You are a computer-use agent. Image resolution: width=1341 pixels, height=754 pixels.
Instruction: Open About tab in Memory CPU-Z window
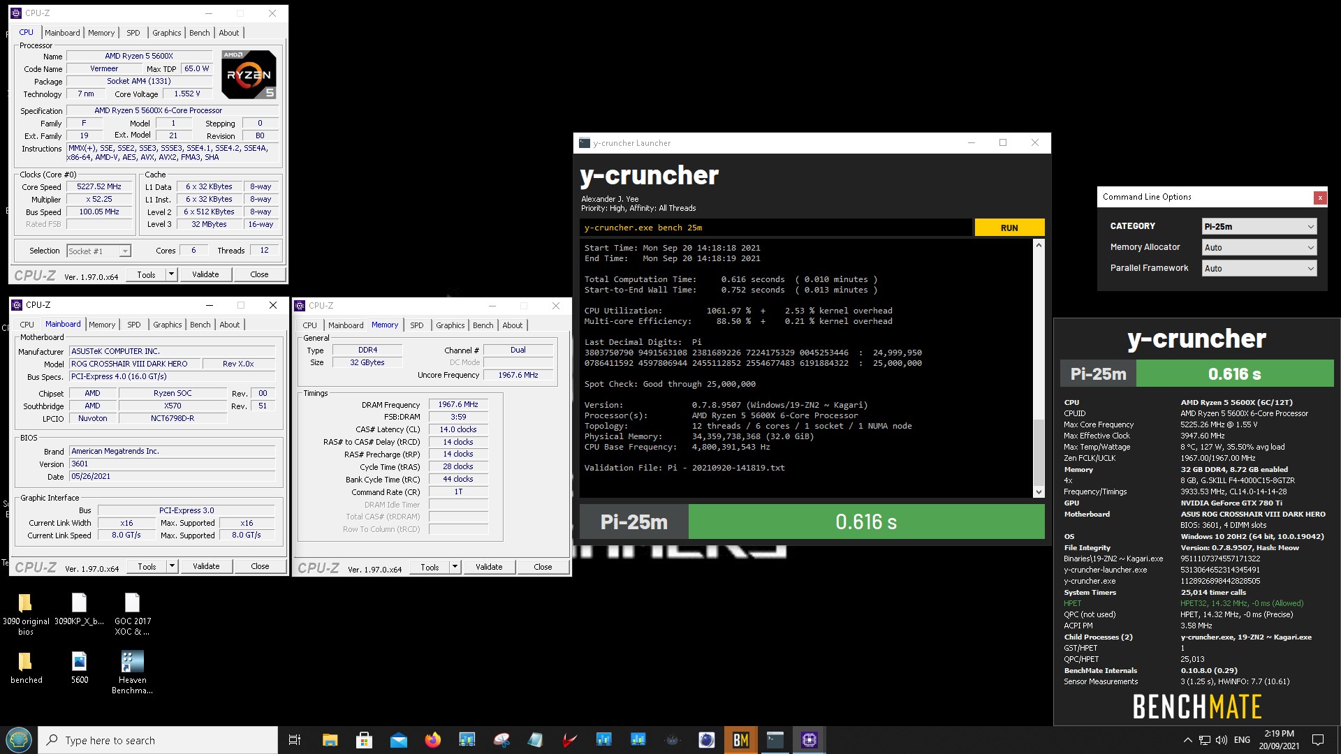(x=512, y=325)
